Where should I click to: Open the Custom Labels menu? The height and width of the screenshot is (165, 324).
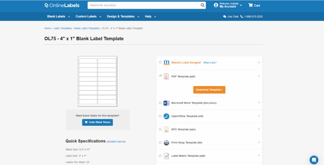[x=88, y=17]
